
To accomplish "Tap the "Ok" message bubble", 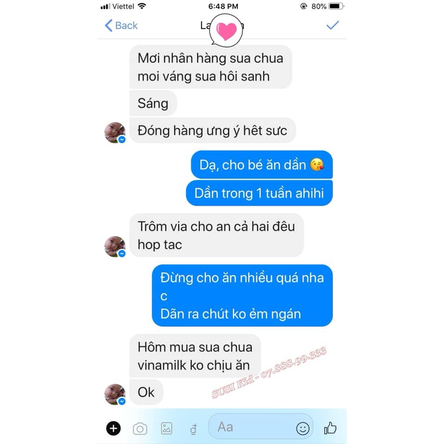I will coord(146,392).
